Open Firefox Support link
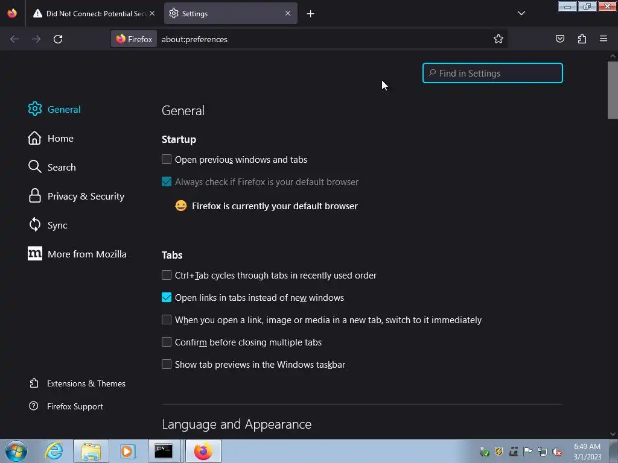The width and height of the screenshot is (618, 463). (66, 406)
